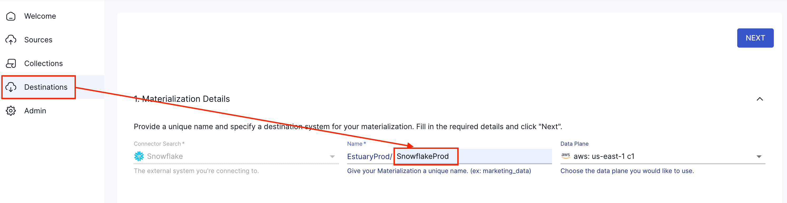The image size is (787, 203).
Task: Click the Snowflake connector field text
Action: click(x=165, y=156)
